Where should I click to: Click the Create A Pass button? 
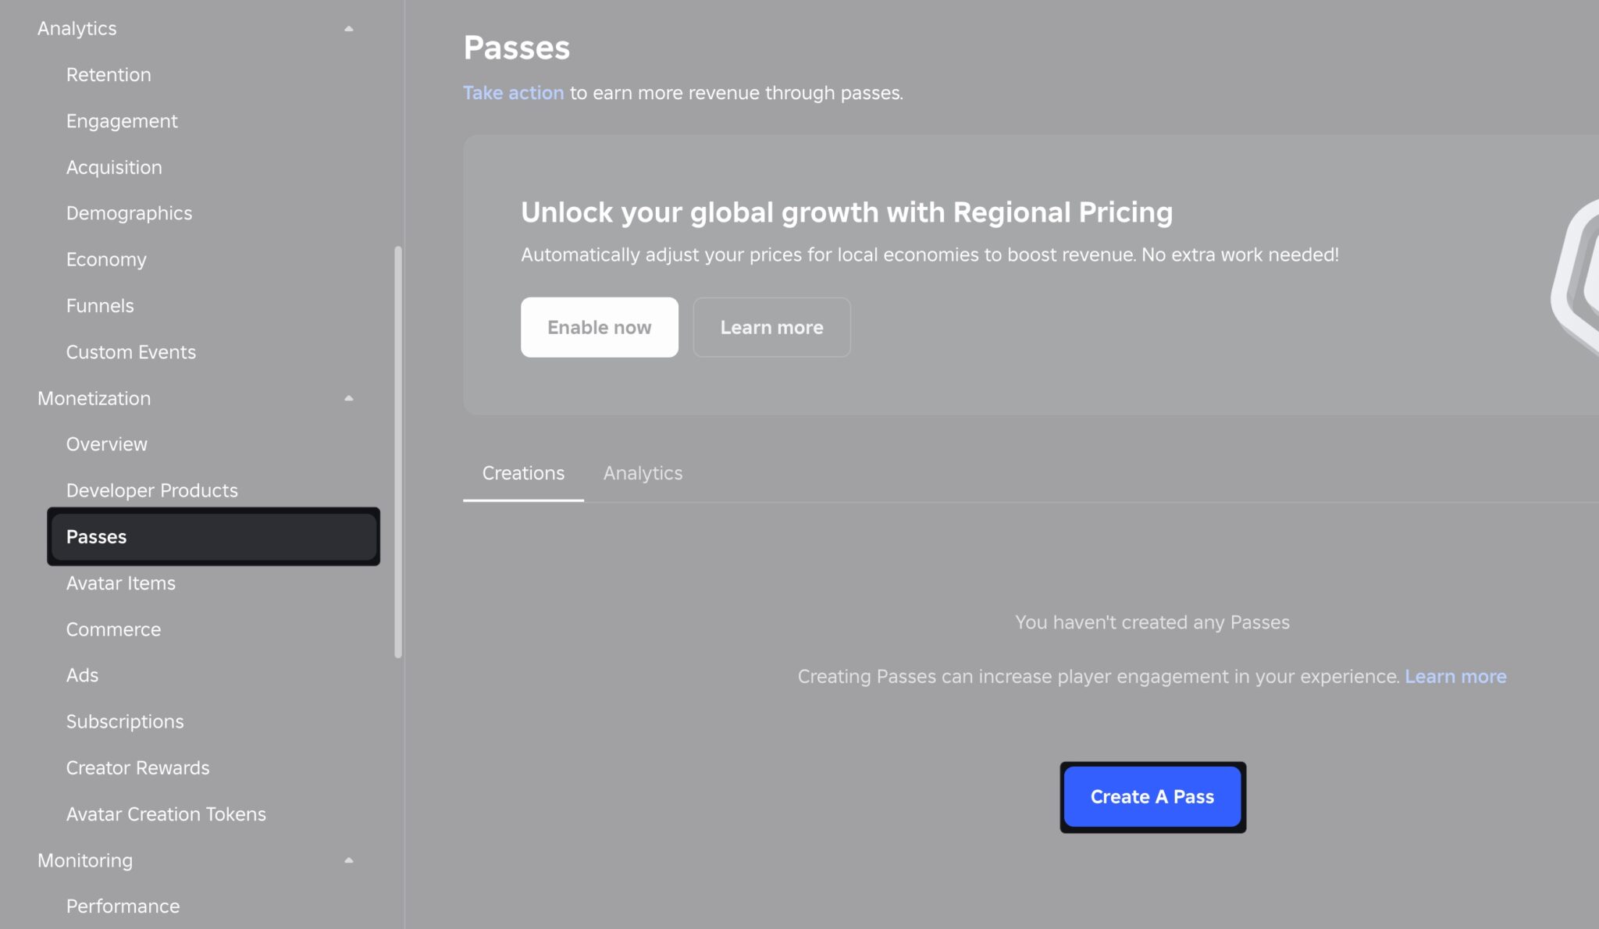click(x=1152, y=797)
